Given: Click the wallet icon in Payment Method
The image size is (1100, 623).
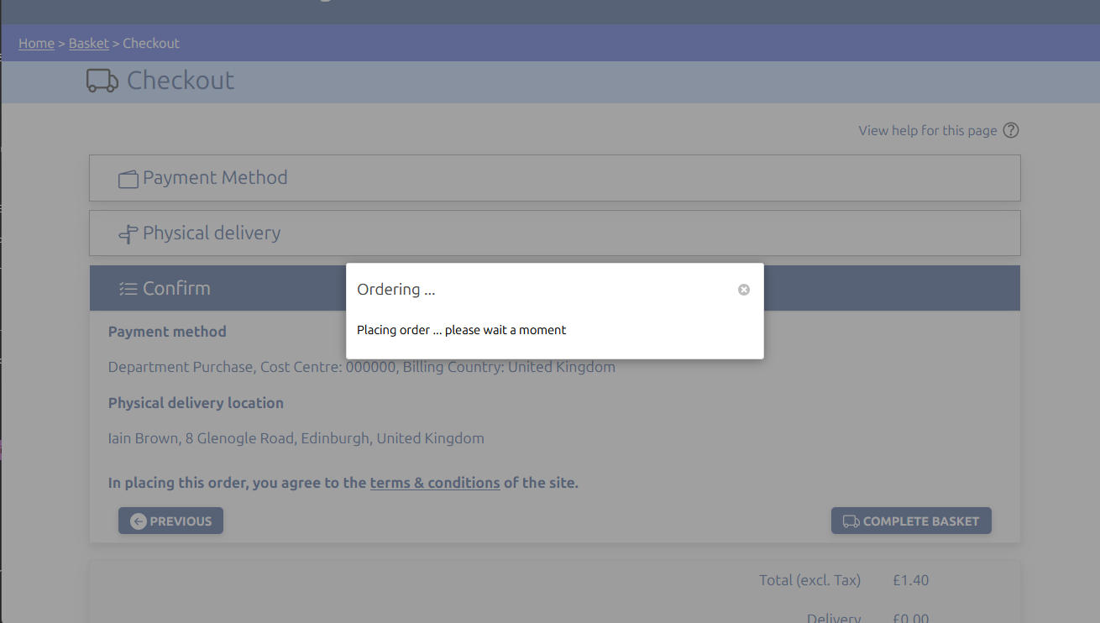Looking at the screenshot, I should click(x=128, y=179).
